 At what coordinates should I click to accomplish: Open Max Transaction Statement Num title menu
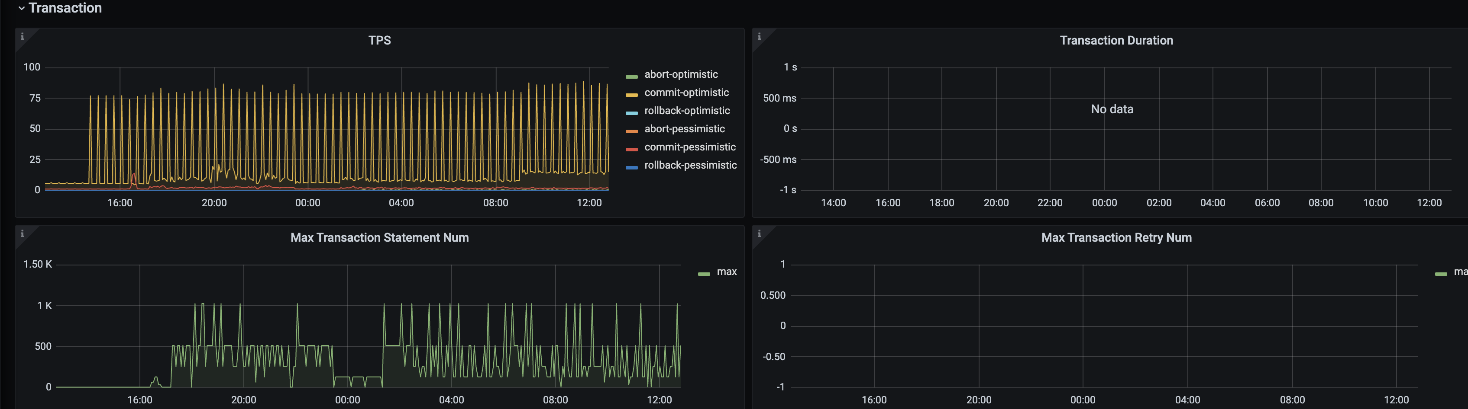pyautogui.click(x=379, y=238)
